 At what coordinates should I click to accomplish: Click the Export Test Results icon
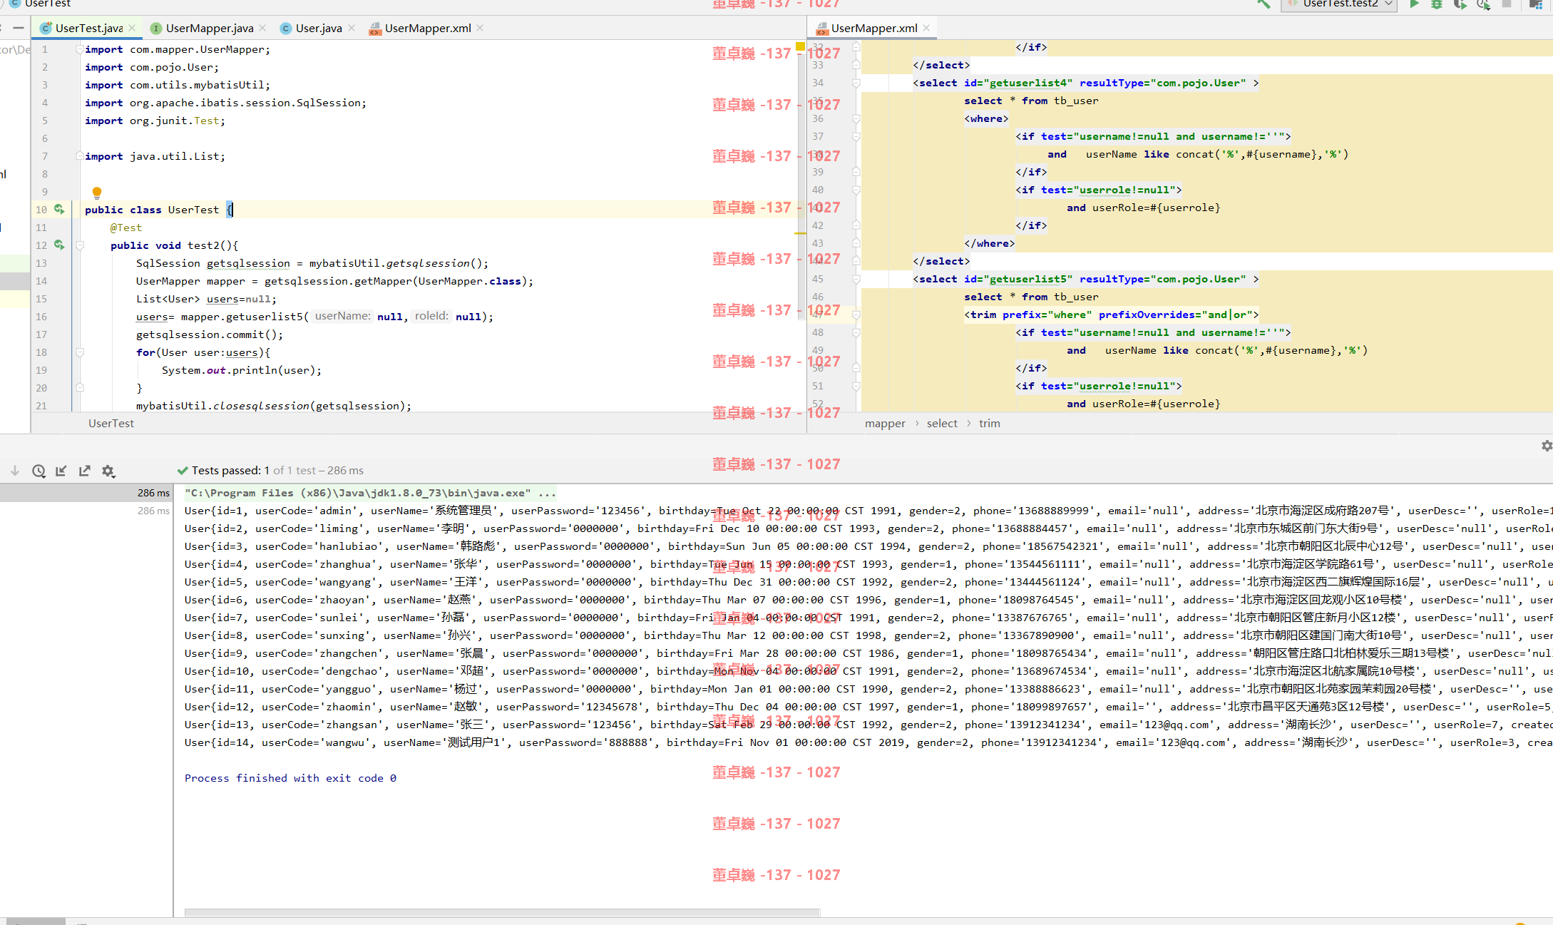[85, 471]
